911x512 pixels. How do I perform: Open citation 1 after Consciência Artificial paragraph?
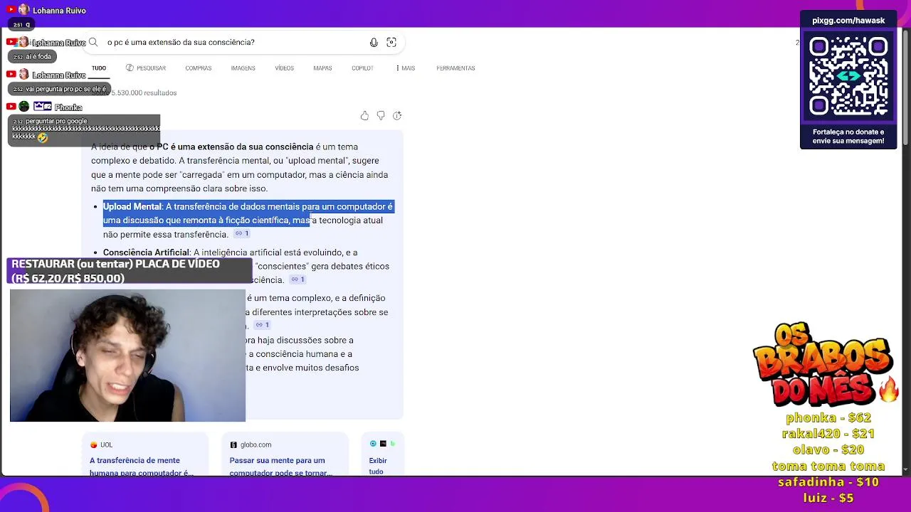pyautogui.click(x=297, y=279)
